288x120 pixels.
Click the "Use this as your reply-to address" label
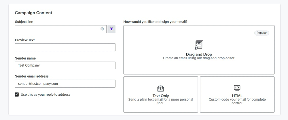click(x=46, y=95)
